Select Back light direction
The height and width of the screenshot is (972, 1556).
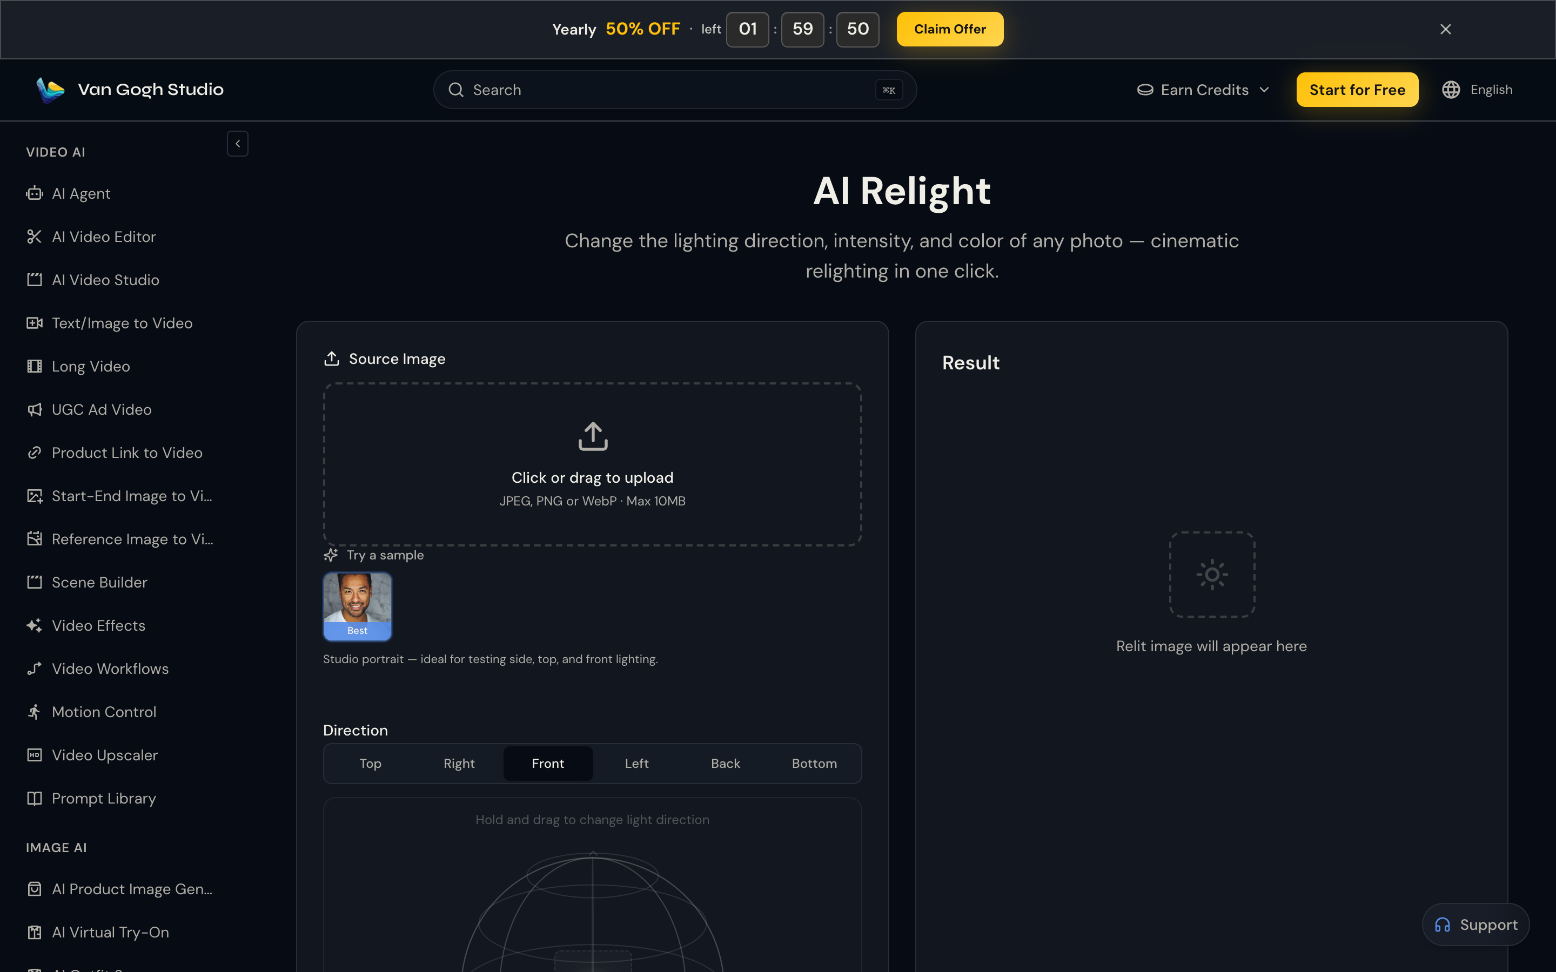pos(725,763)
